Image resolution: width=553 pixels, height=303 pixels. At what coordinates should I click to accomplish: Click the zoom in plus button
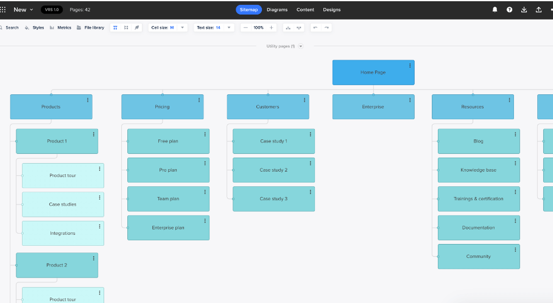pyautogui.click(x=272, y=27)
